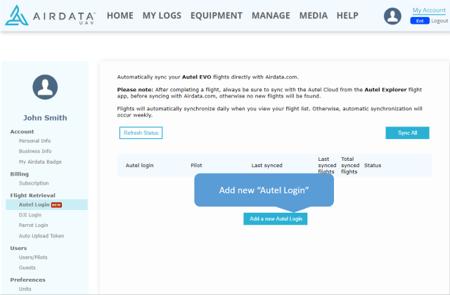
Task: Select Autel Login in Flight Retrieval
Action: (46, 204)
